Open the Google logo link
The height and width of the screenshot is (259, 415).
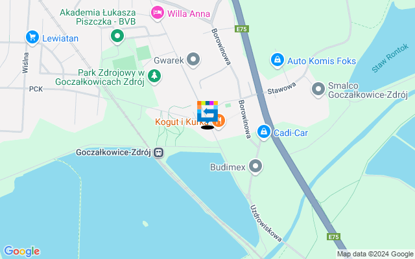[x=21, y=251]
